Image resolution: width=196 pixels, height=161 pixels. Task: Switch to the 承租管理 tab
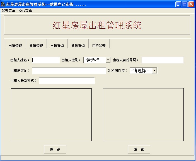tap(36, 46)
